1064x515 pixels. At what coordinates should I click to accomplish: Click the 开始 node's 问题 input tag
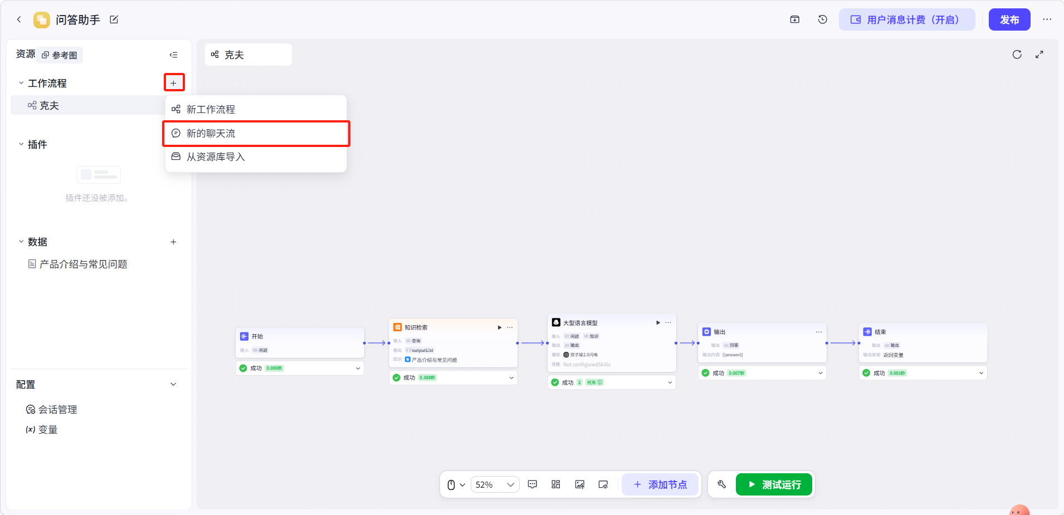point(260,350)
